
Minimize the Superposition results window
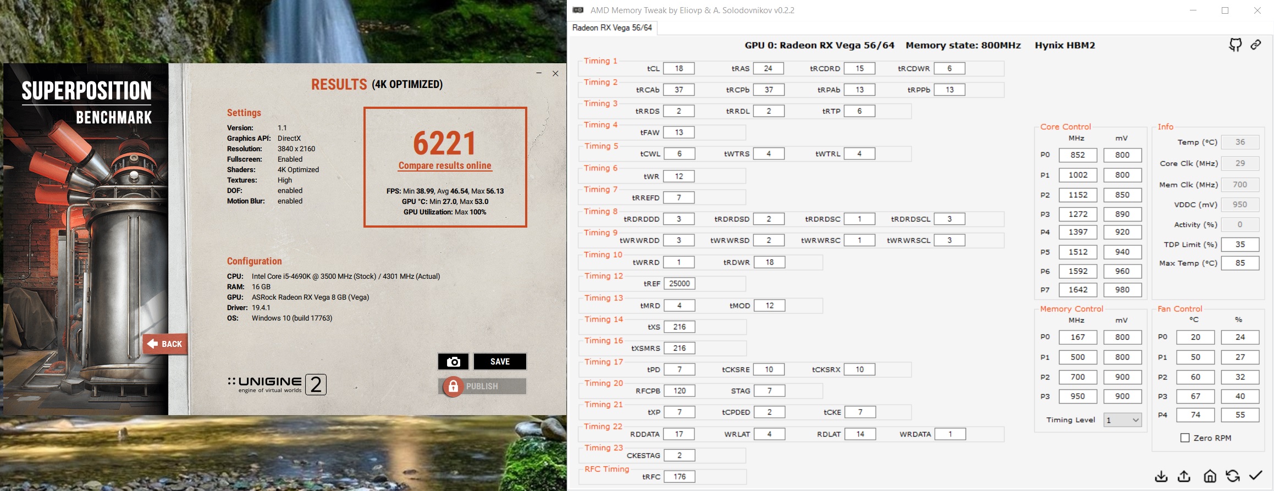539,73
